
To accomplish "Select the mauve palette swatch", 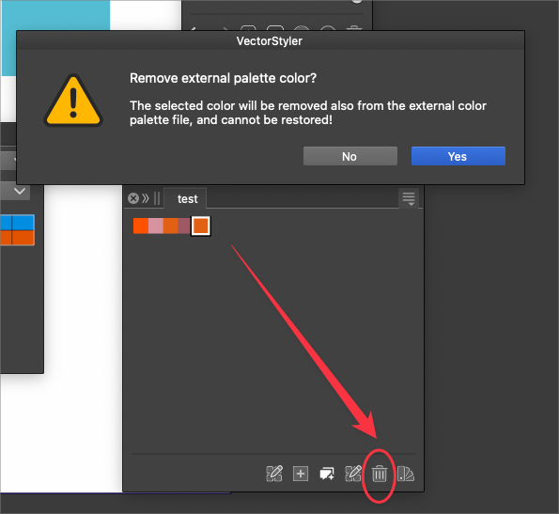I will pyautogui.click(x=184, y=226).
